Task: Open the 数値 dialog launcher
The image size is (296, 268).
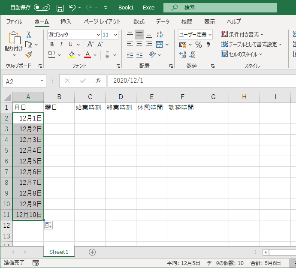Action: point(212,66)
